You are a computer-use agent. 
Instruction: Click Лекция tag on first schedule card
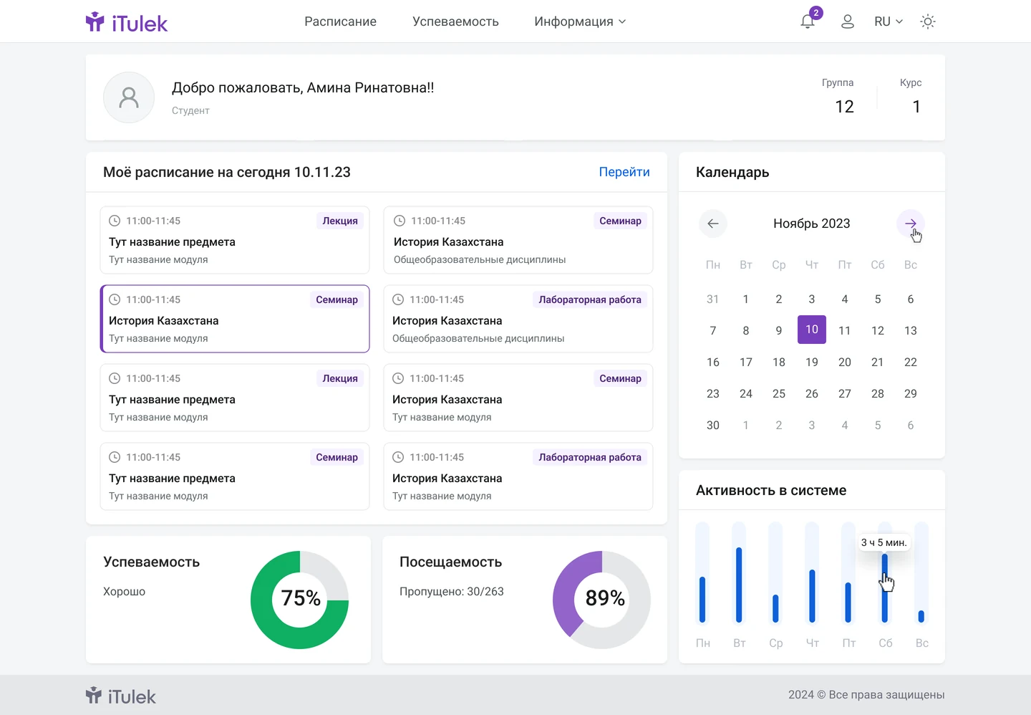(x=340, y=221)
